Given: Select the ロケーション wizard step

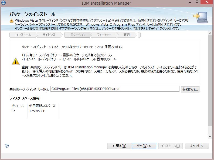Looking at the screenshot, I should point(78,35).
